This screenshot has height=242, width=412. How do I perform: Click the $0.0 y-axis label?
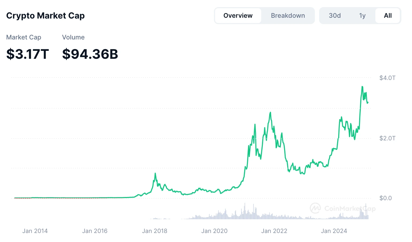click(x=385, y=198)
